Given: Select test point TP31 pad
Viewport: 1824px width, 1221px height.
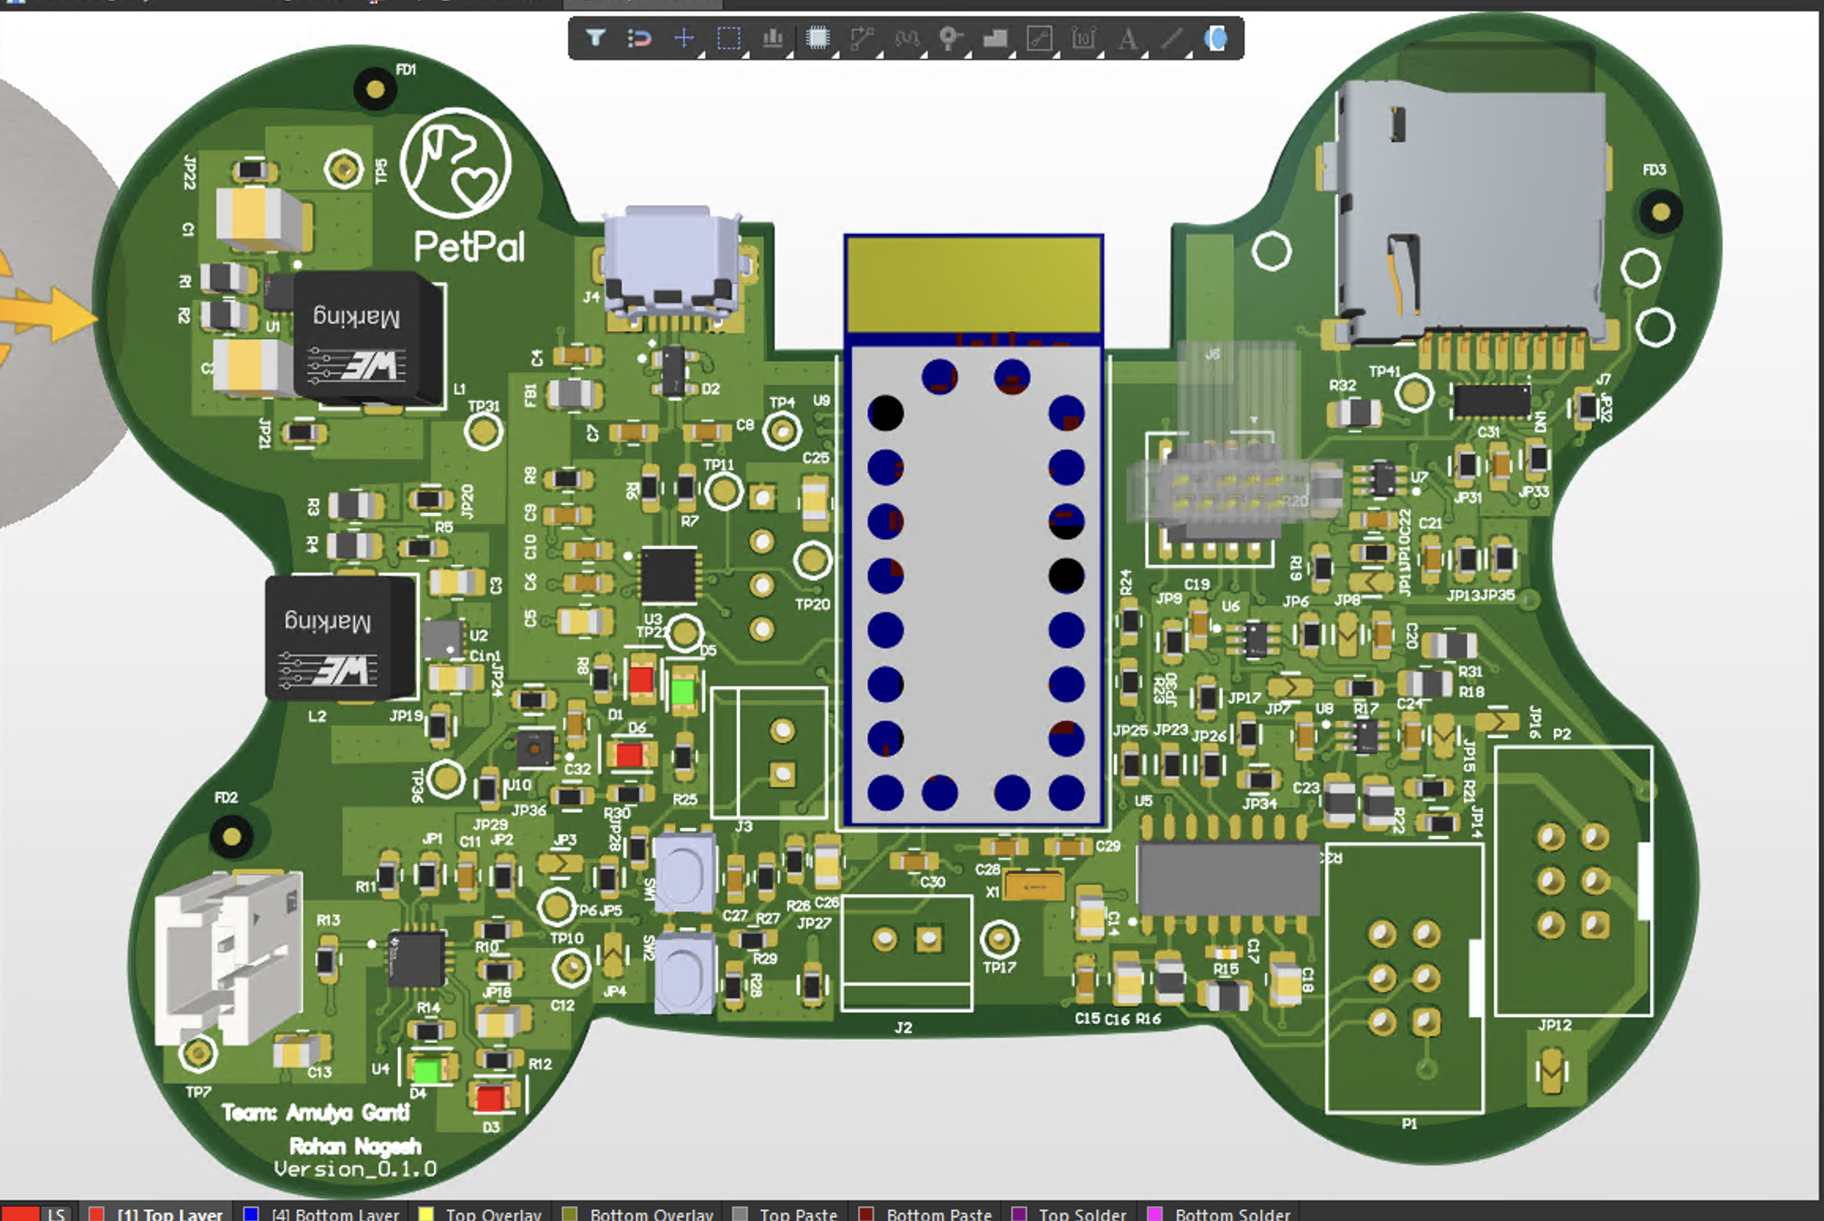Looking at the screenshot, I should click(484, 431).
